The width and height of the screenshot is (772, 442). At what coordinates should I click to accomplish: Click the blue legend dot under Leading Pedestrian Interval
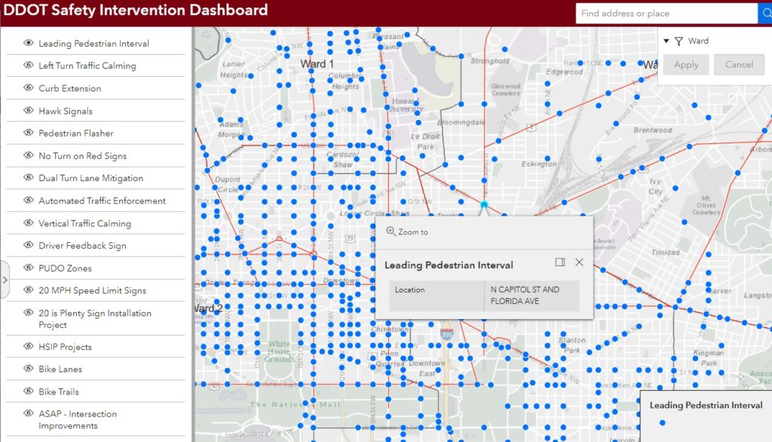click(x=662, y=423)
